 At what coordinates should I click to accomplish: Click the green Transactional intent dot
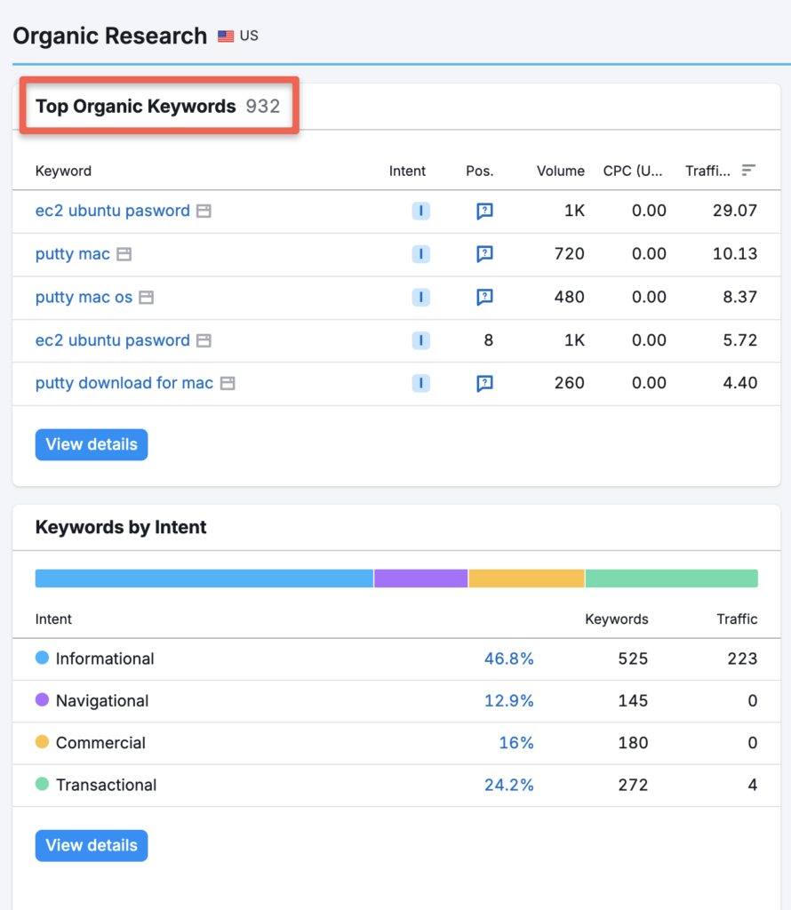(x=41, y=785)
